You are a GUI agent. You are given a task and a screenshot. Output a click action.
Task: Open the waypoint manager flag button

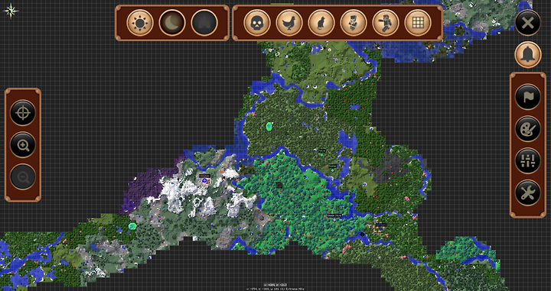coord(528,97)
